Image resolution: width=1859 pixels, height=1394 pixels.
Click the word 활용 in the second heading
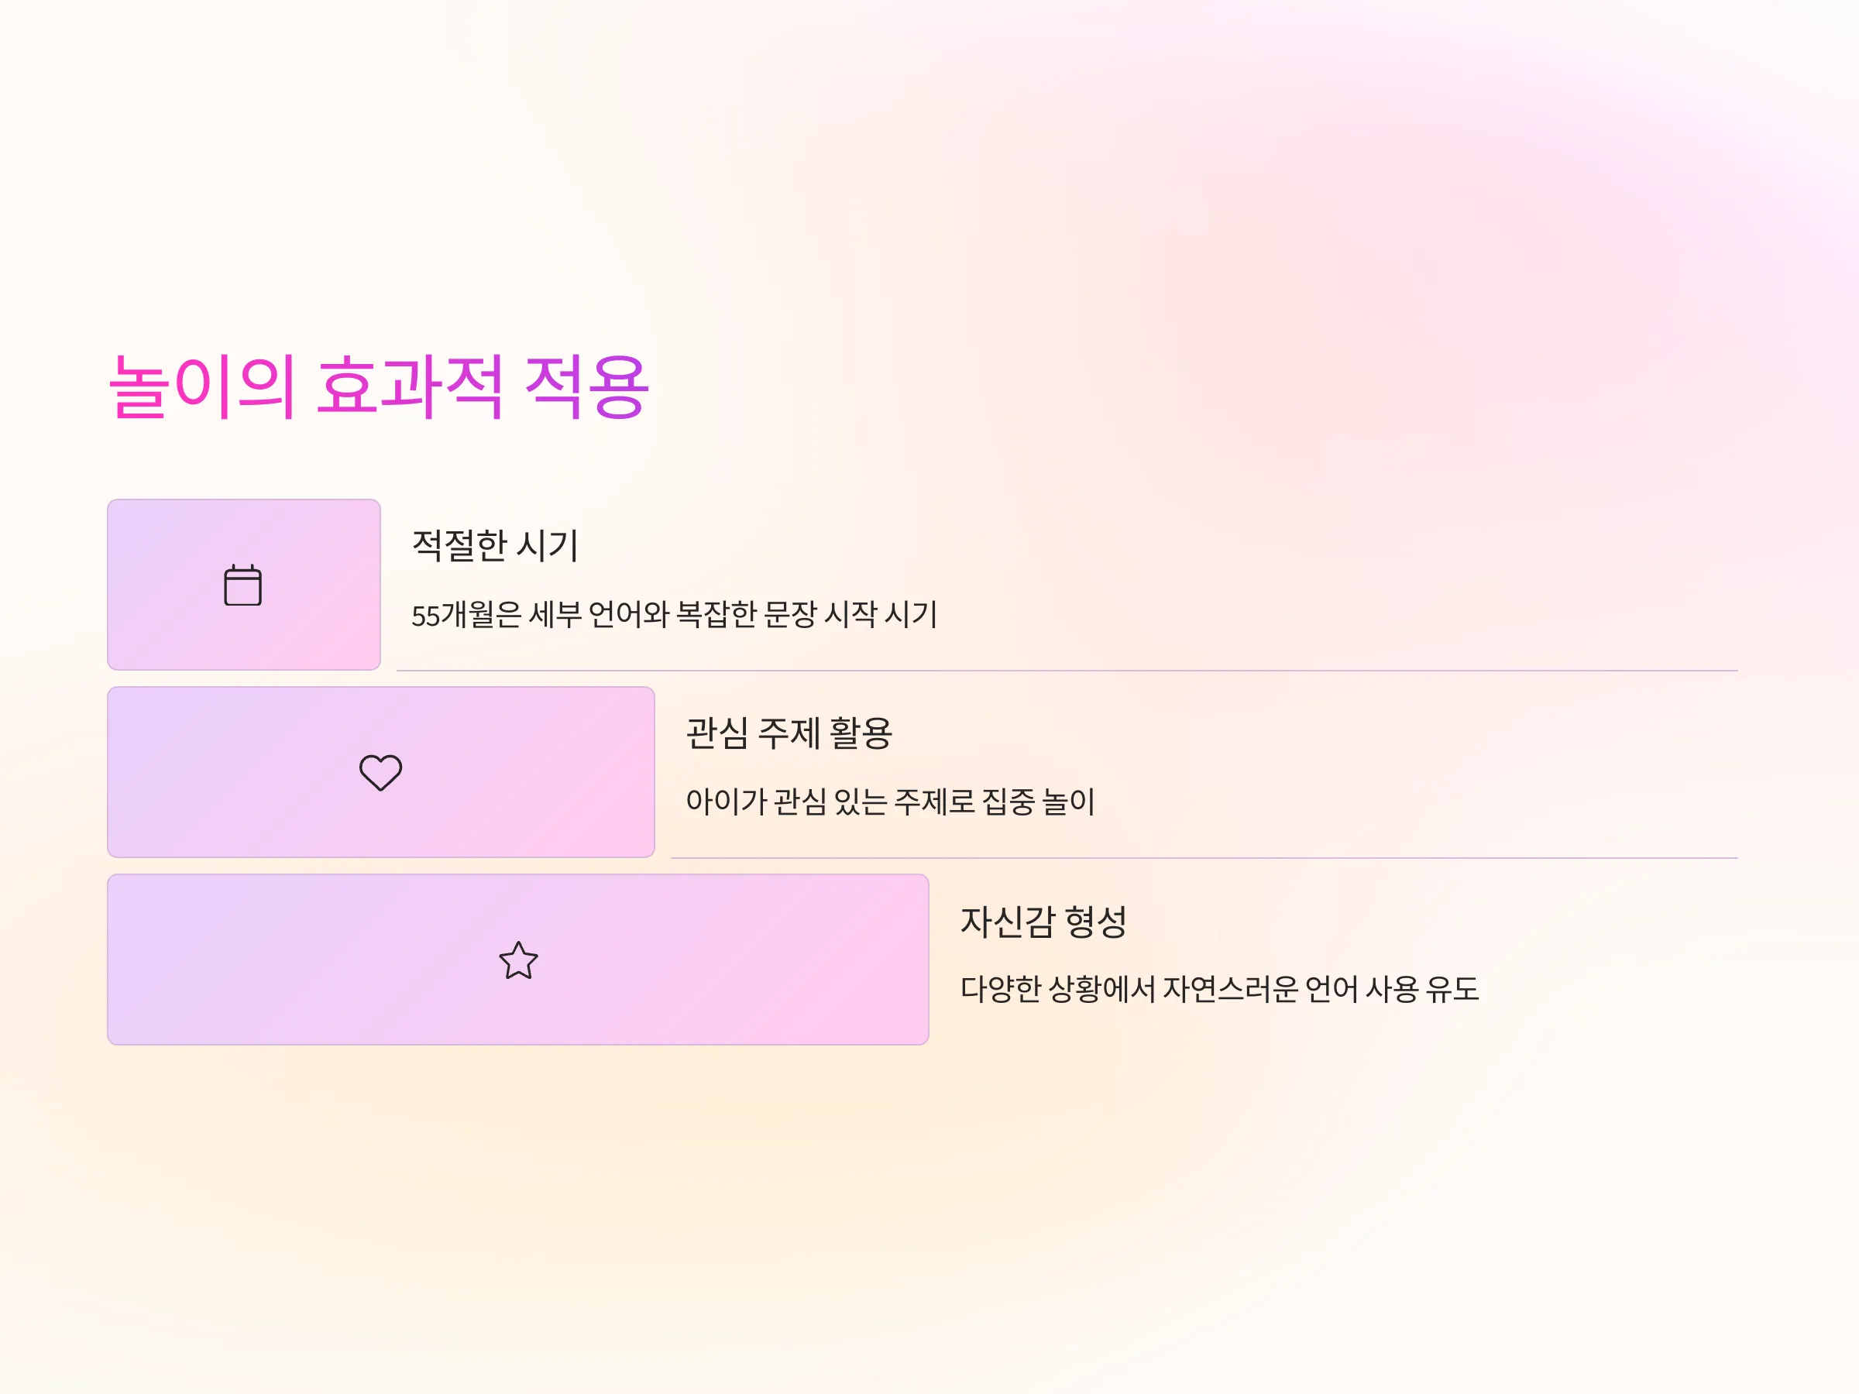point(861,733)
